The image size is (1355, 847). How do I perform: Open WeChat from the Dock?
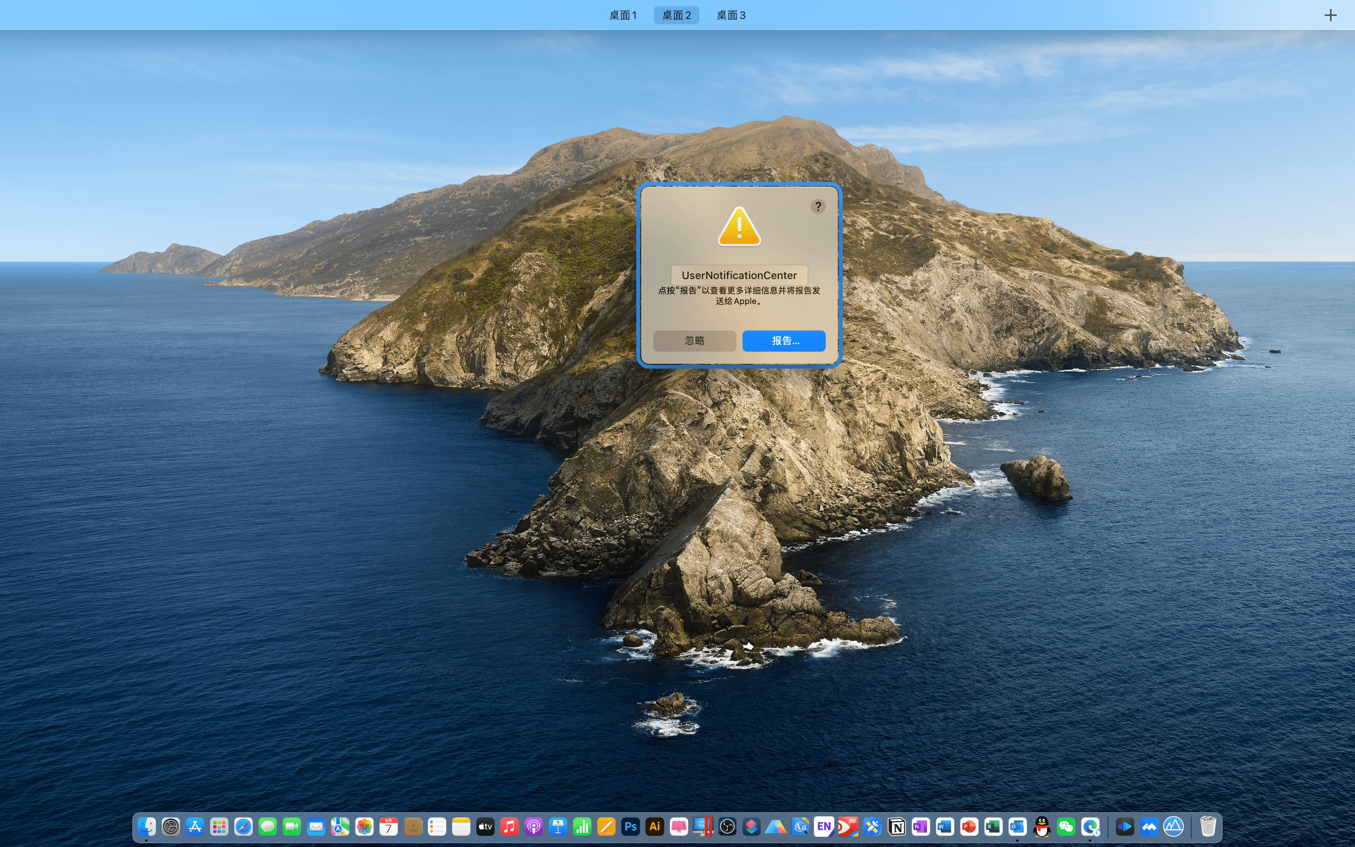coord(1066,826)
